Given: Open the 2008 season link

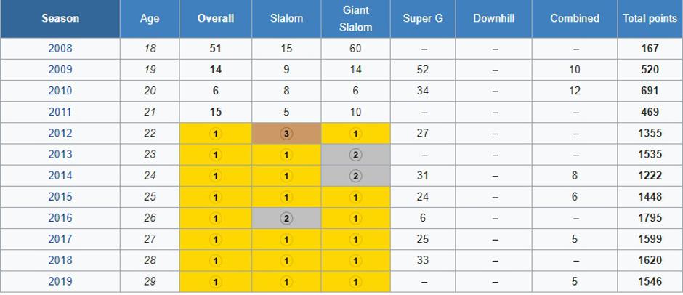Looking at the screenshot, I should [x=60, y=49].
